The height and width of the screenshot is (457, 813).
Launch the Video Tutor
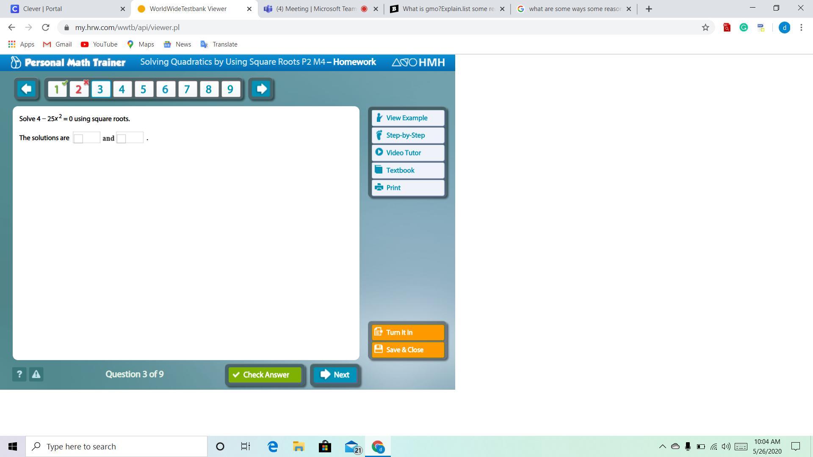pyautogui.click(x=408, y=153)
